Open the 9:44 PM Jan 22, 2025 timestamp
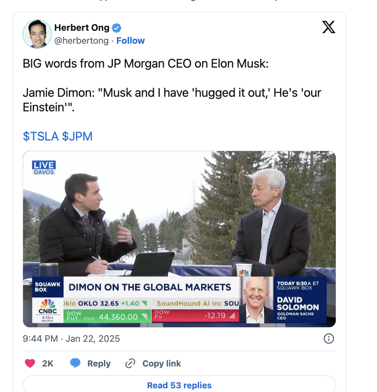377x392 pixels. click(71, 339)
